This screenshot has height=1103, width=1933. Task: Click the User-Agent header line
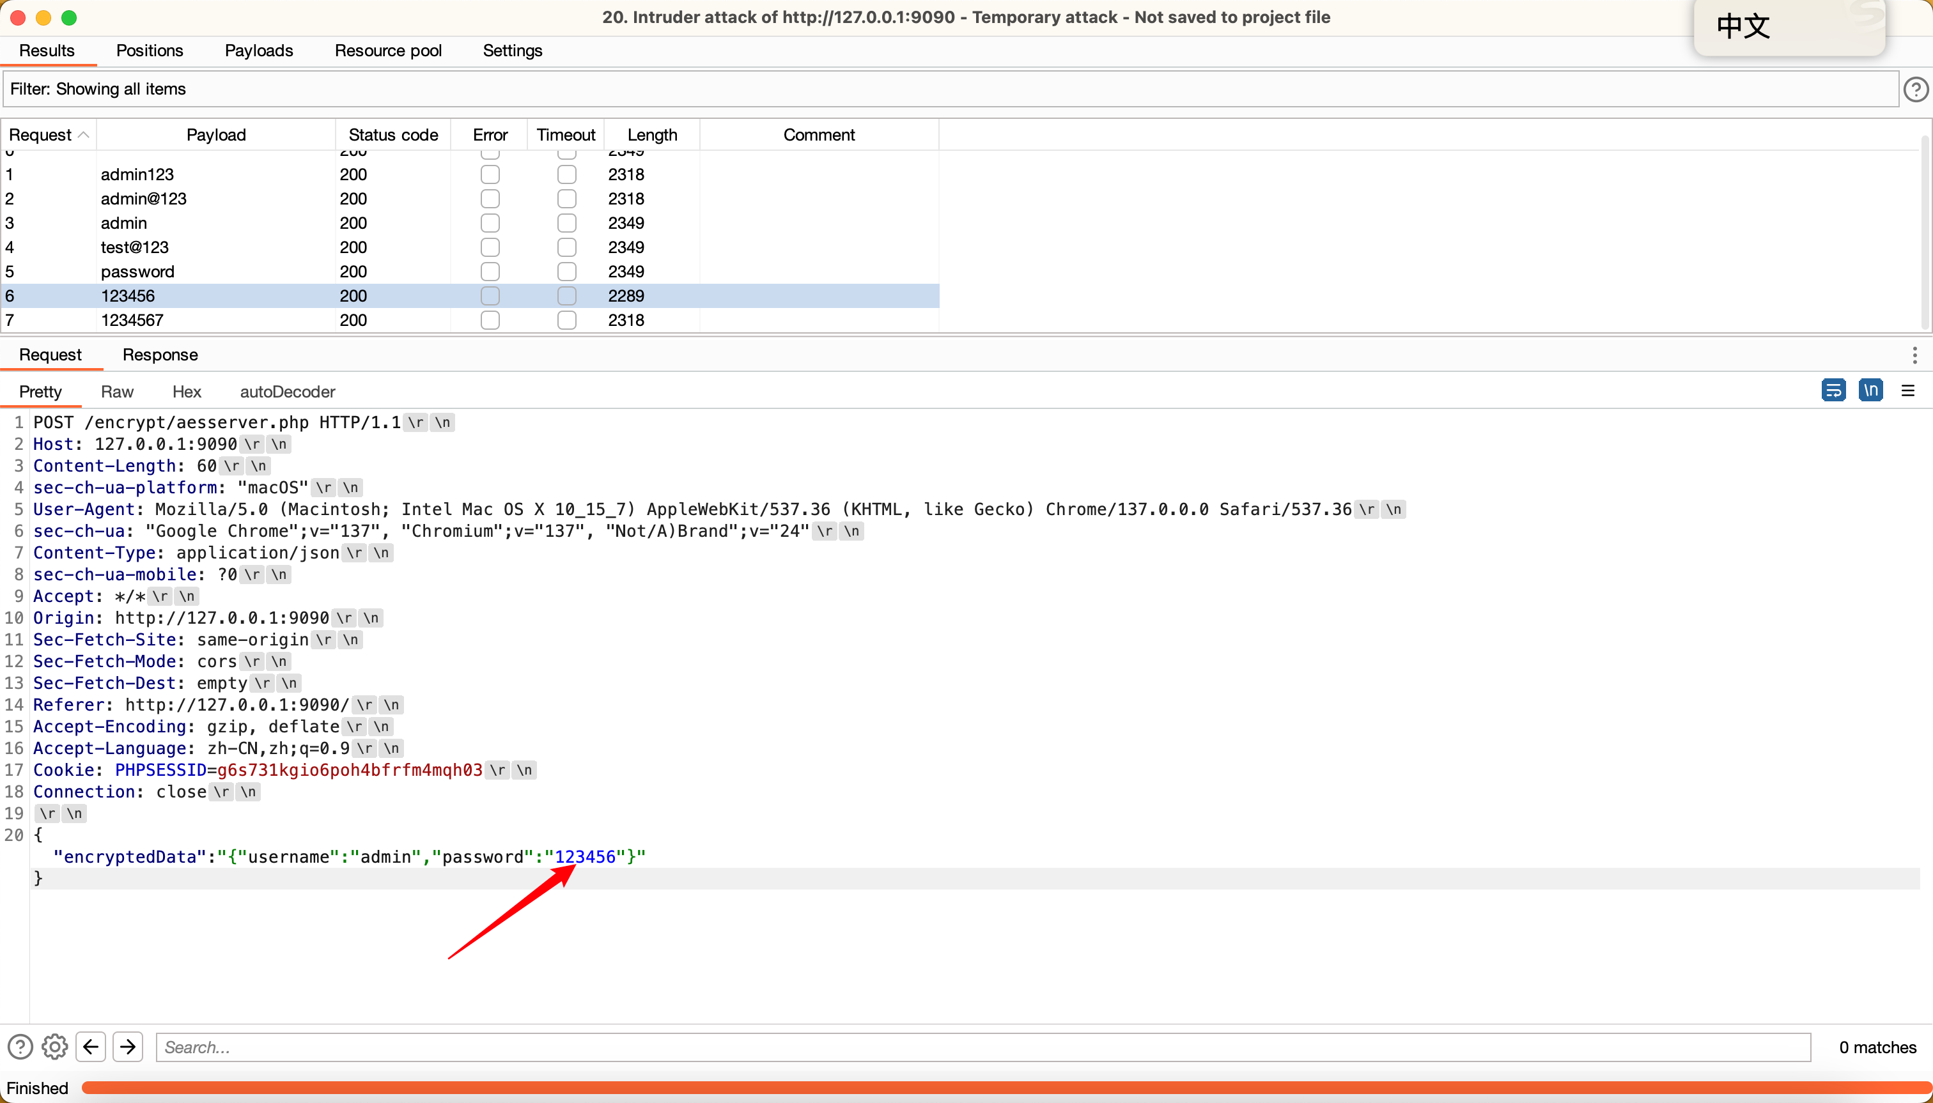pyautogui.click(x=692, y=510)
